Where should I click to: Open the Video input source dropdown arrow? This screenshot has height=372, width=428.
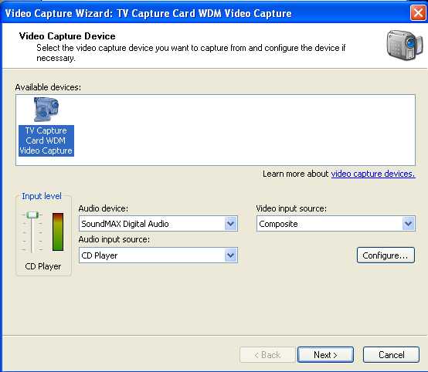409,224
